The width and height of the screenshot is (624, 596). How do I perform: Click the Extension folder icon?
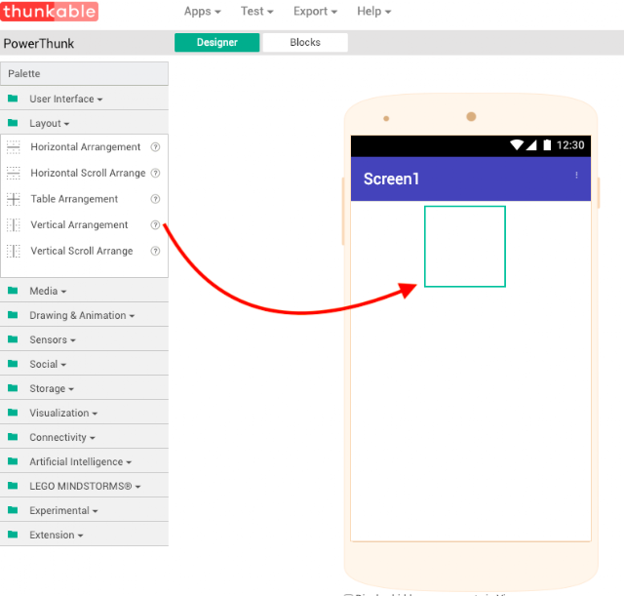(x=13, y=534)
